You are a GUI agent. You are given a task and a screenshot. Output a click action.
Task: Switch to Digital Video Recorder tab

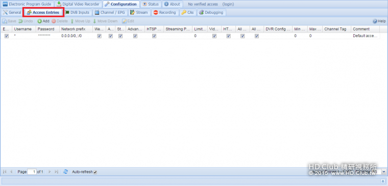coord(78,4)
